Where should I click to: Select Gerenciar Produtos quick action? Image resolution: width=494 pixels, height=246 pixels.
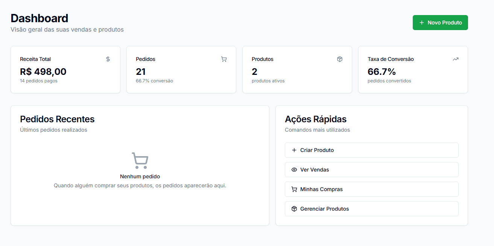(x=371, y=209)
